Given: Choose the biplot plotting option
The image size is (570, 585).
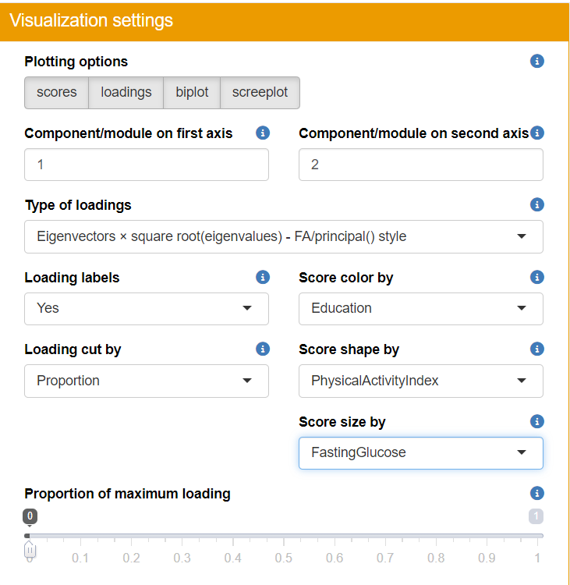Looking at the screenshot, I should (x=192, y=92).
